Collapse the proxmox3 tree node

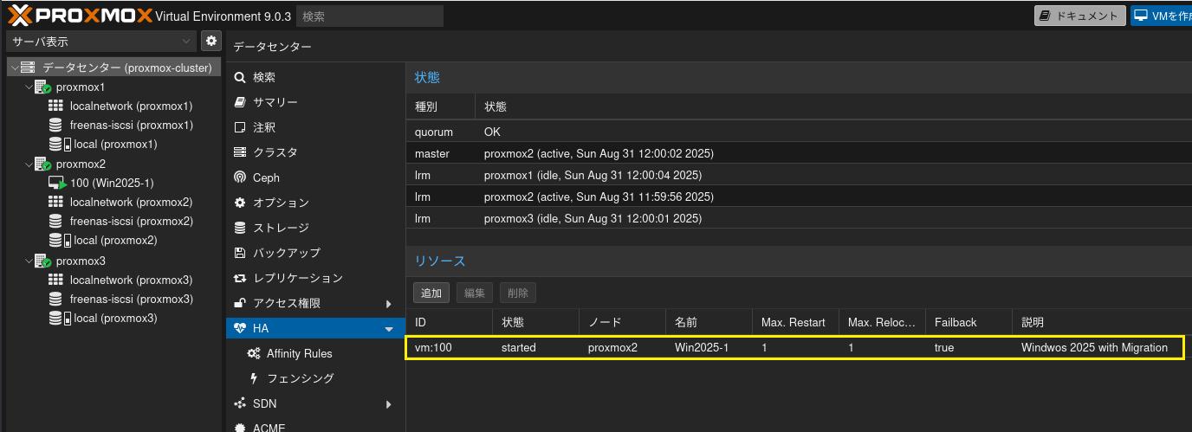pyautogui.click(x=28, y=261)
